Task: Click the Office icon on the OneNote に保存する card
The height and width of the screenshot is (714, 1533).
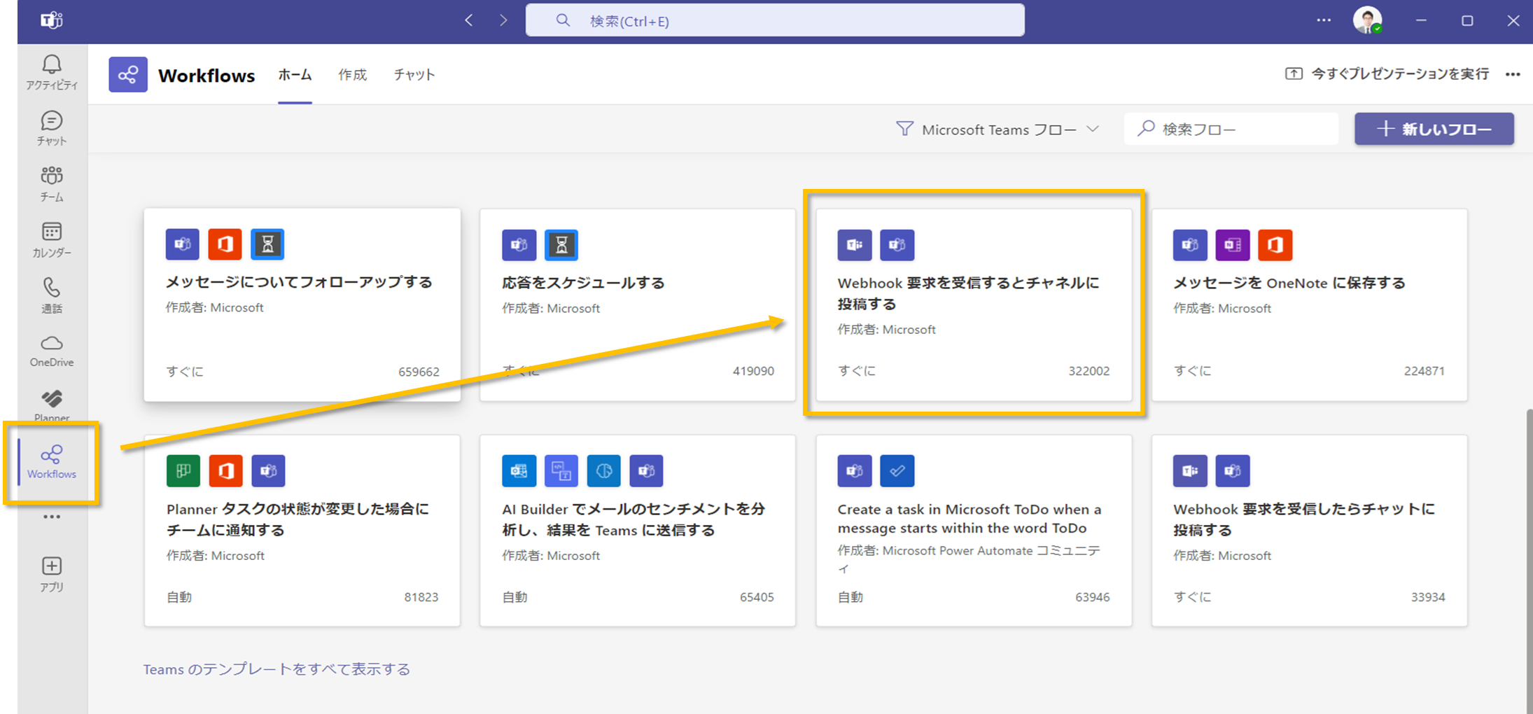Action: pos(1275,245)
